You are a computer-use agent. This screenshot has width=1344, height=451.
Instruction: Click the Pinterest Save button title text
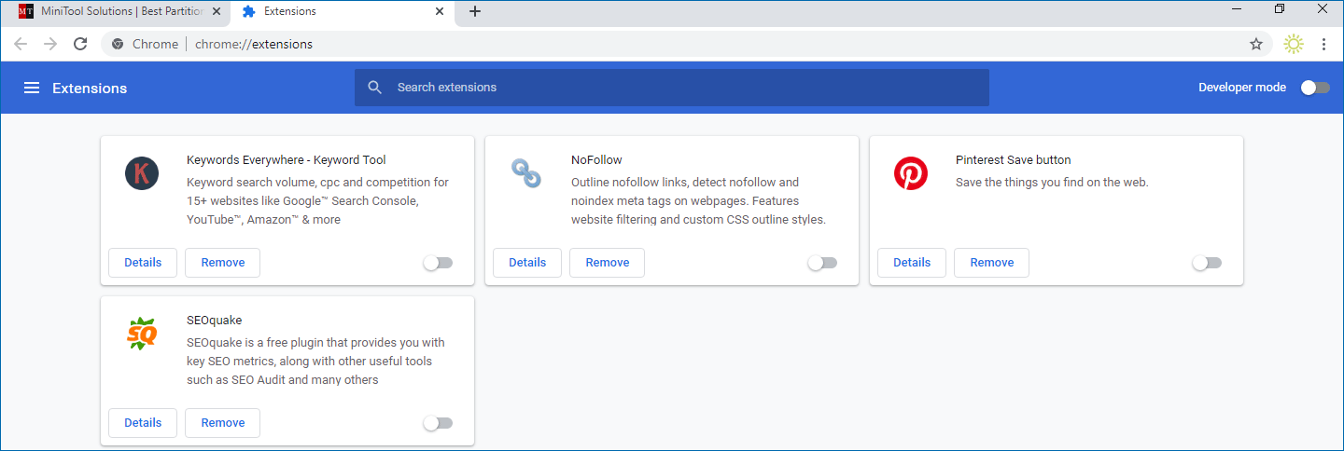point(1014,160)
